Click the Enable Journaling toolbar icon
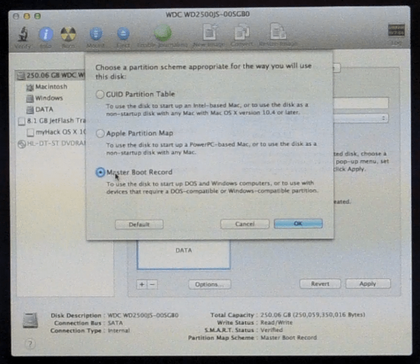This screenshot has width=420, height=364. pyautogui.click(x=162, y=33)
